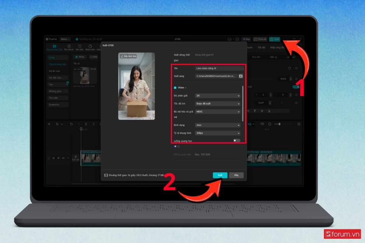This screenshot has width=365, height=243.
Task: Click the 0.00° rotation field
Action: coord(261,103)
